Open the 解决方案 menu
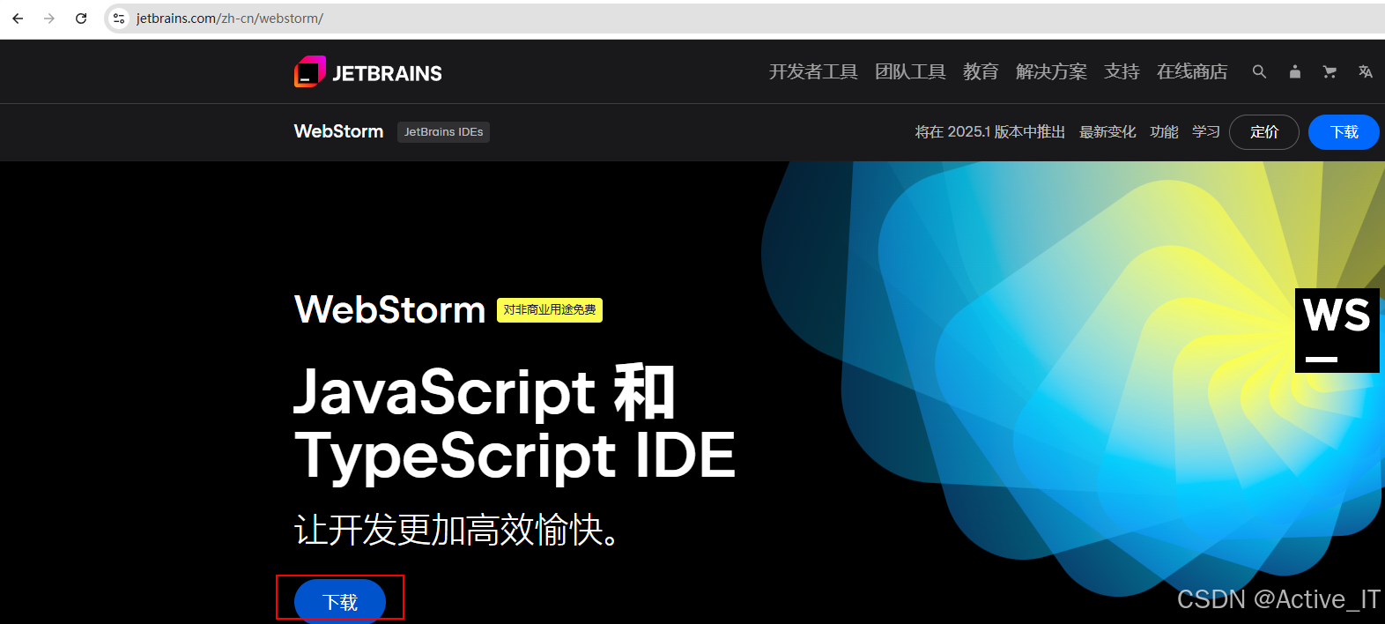Screen dimensions: 1385x624 (x=1051, y=71)
